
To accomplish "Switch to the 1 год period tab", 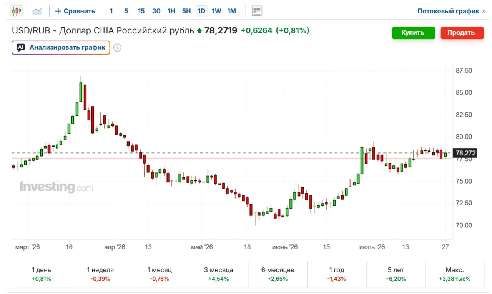I will point(337,274).
